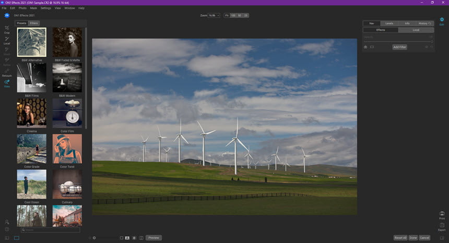Open the Color Twist preset category
Viewport: 449px width, 243px height.
67,149
